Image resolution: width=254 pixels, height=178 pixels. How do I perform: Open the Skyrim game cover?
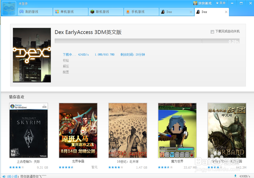click(x=28, y=130)
